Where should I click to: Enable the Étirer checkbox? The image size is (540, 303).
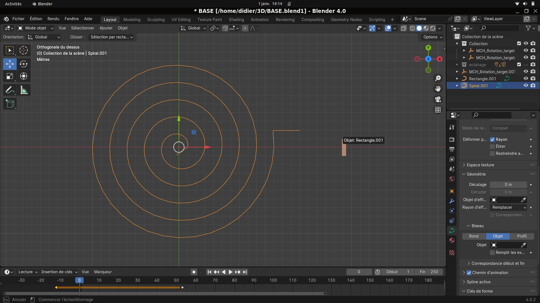pyautogui.click(x=492, y=147)
